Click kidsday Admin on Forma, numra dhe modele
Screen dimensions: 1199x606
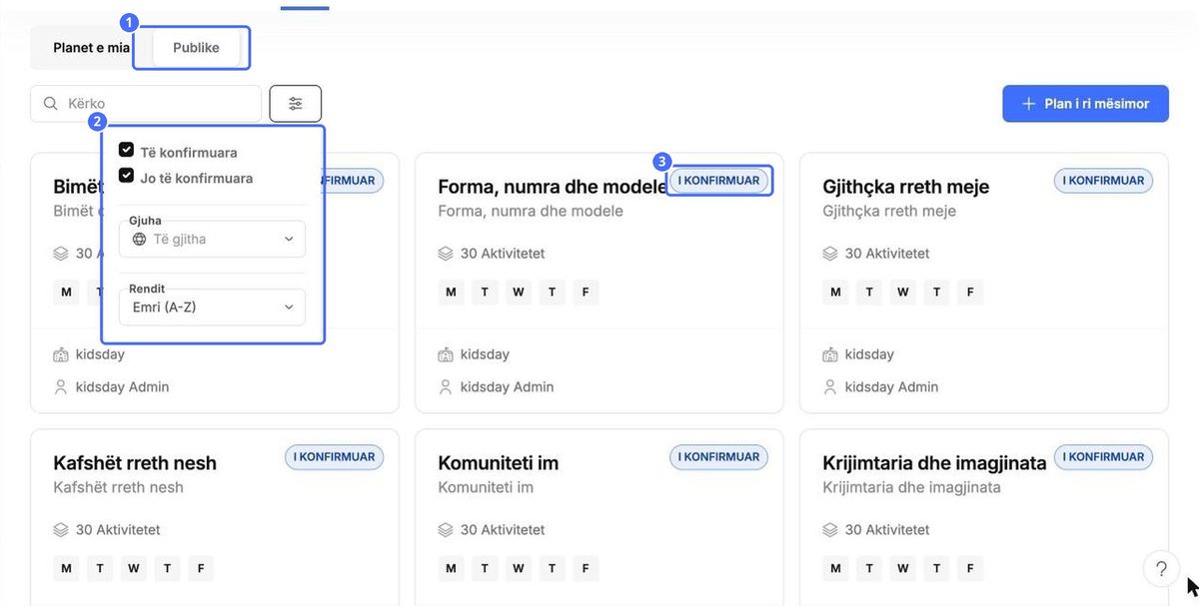[x=508, y=386]
